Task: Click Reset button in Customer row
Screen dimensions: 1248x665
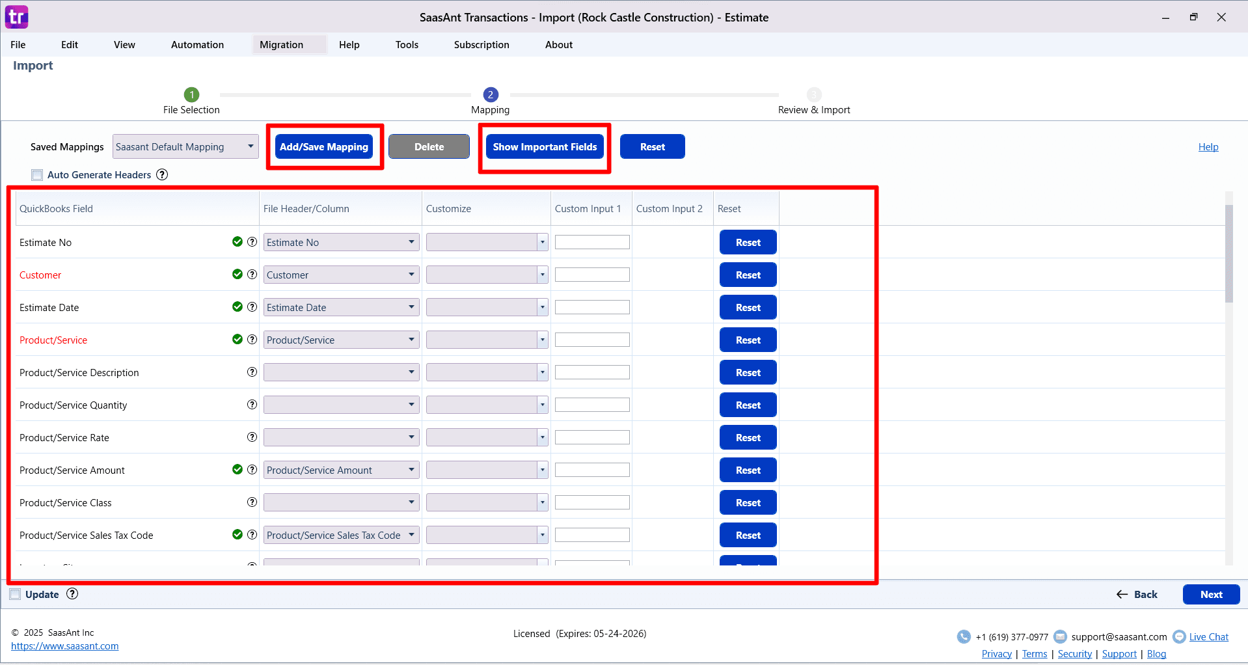Action: (x=748, y=275)
